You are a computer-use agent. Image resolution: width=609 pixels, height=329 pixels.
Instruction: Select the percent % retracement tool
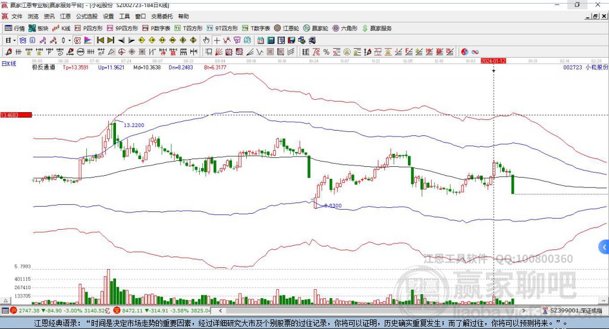click(327, 52)
